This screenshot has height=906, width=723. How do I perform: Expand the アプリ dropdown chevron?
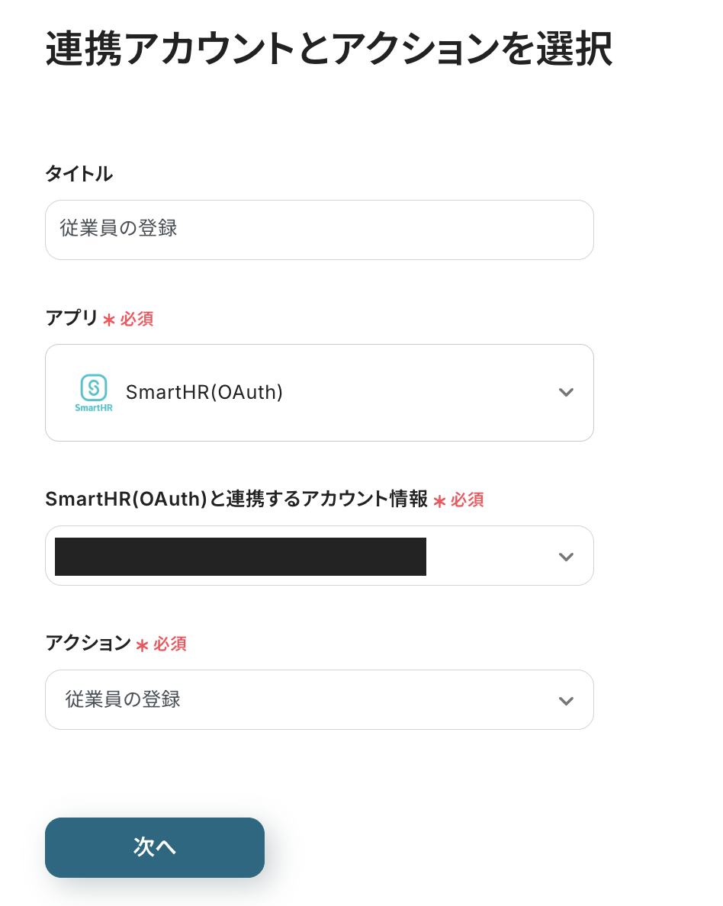point(565,393)
